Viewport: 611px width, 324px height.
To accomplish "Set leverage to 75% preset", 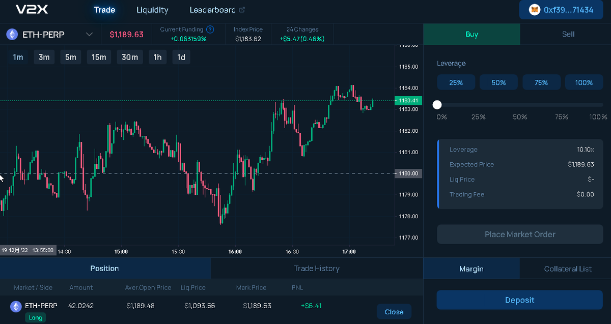I will 541,82.
